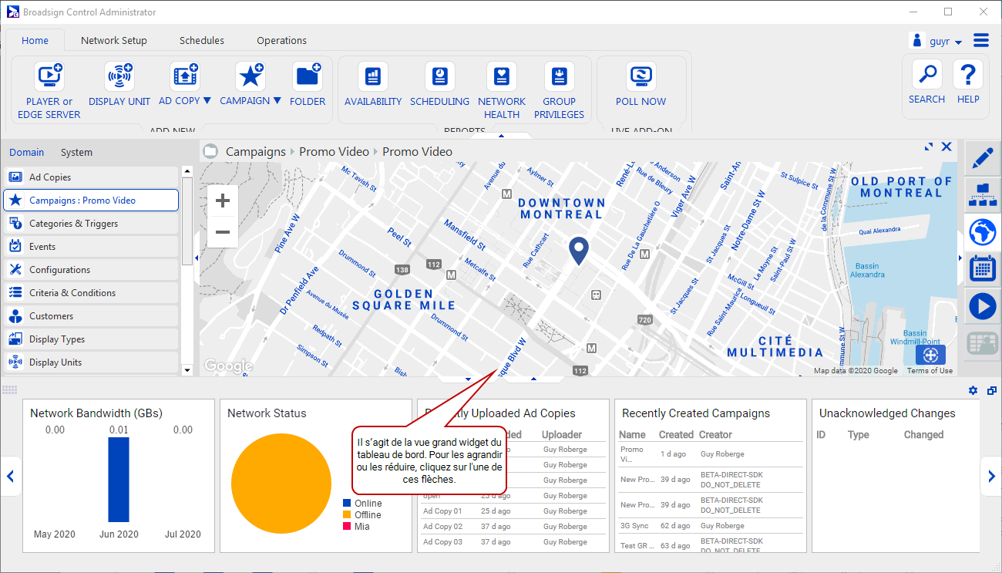Click the Online legend color swatch
Image resolution: width=1002 pixels, height=573 pixels.
tap(347, 504)
